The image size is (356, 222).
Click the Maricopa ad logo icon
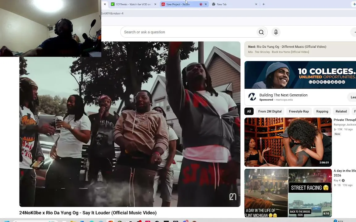pyautogui.click(x=252, y=97)
